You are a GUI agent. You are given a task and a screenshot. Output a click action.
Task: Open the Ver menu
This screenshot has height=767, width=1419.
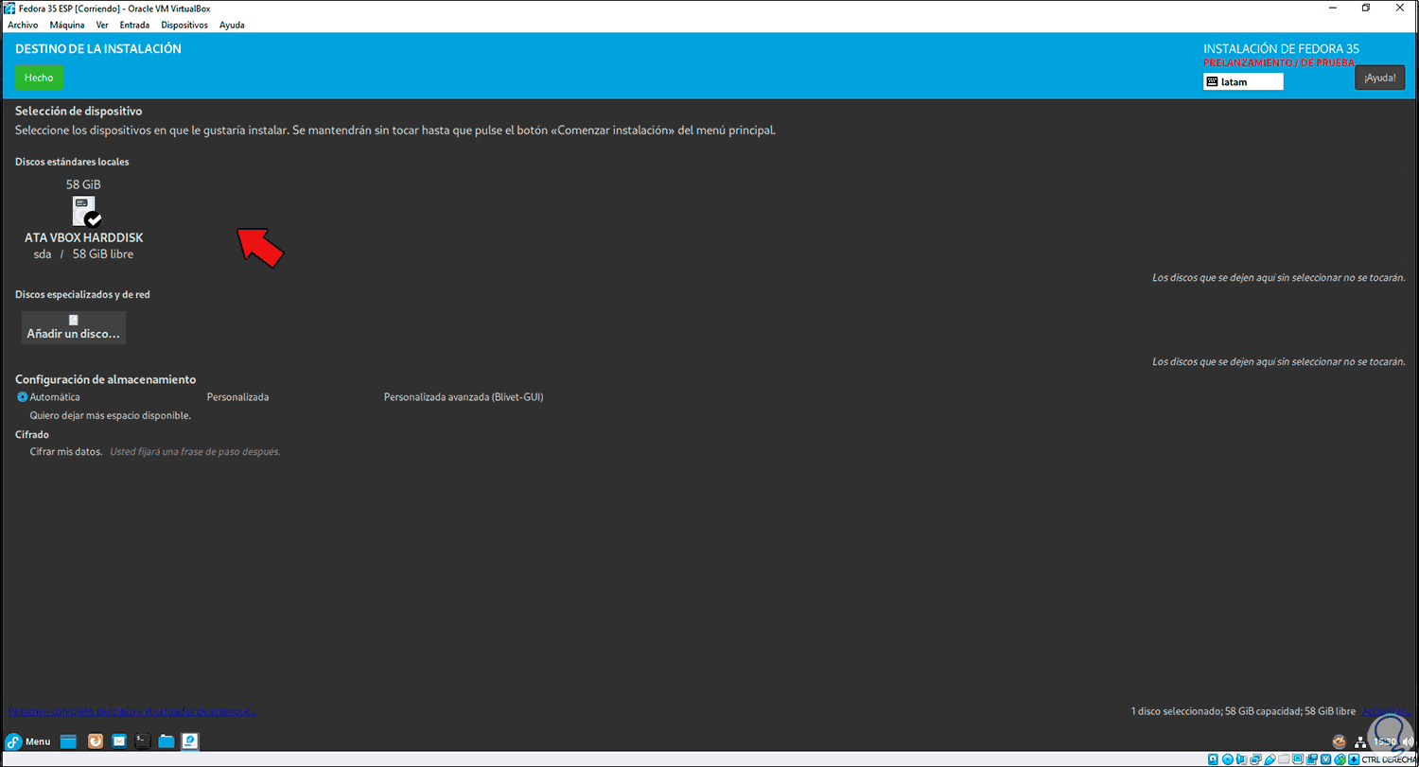pyautogui.click(x=102, y=25)
